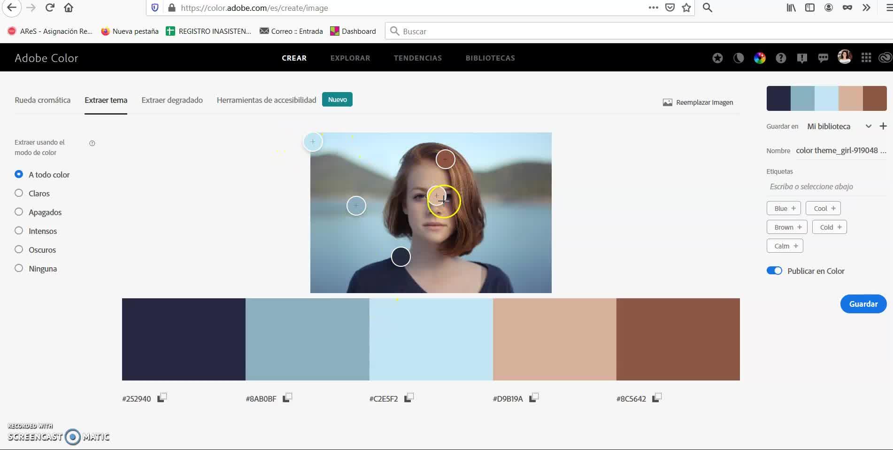
Task: Open the EXPLORAR menu item
Action: (350, 58)
